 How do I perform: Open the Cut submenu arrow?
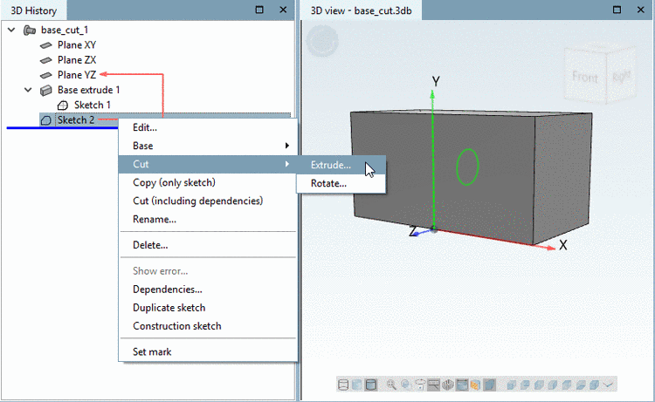(287, 164)
